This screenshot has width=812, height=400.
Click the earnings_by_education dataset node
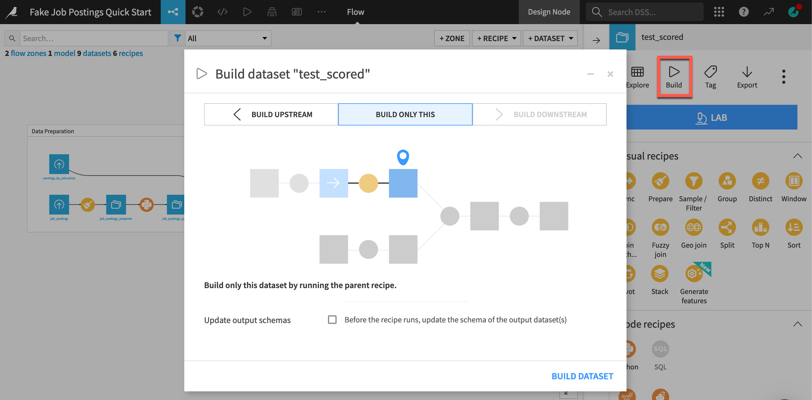tap(59, 164)
